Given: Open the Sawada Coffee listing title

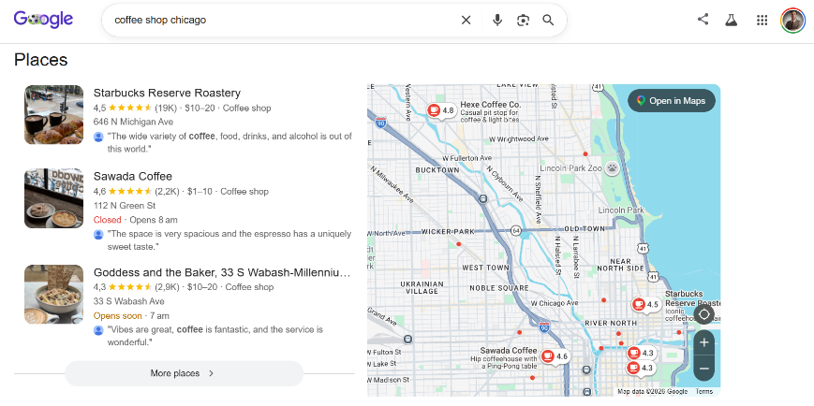Looking at the screenshot, I should point(132,176).
